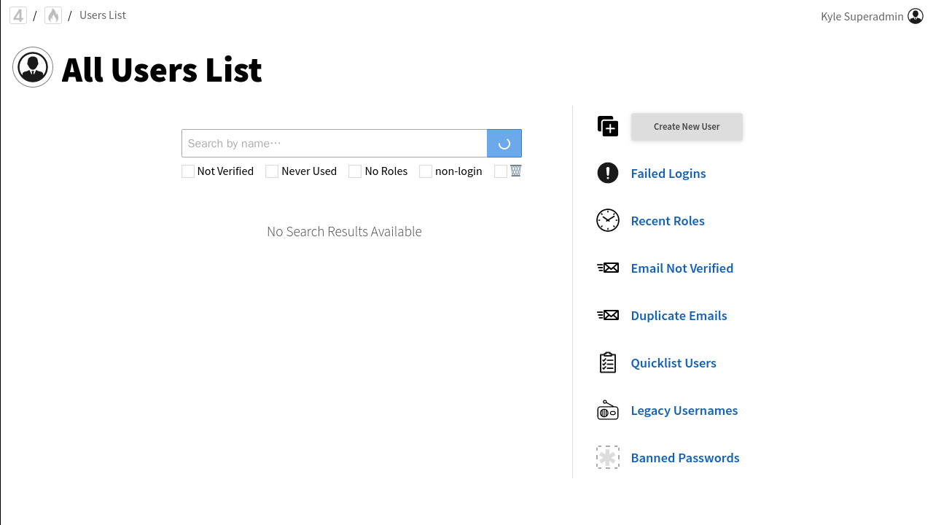
Task: Click the Legacy Usernames radio icon
Action: click(608, 411)
